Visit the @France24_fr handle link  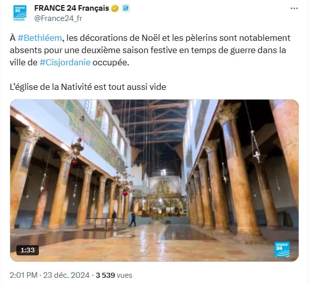(58, 18)
